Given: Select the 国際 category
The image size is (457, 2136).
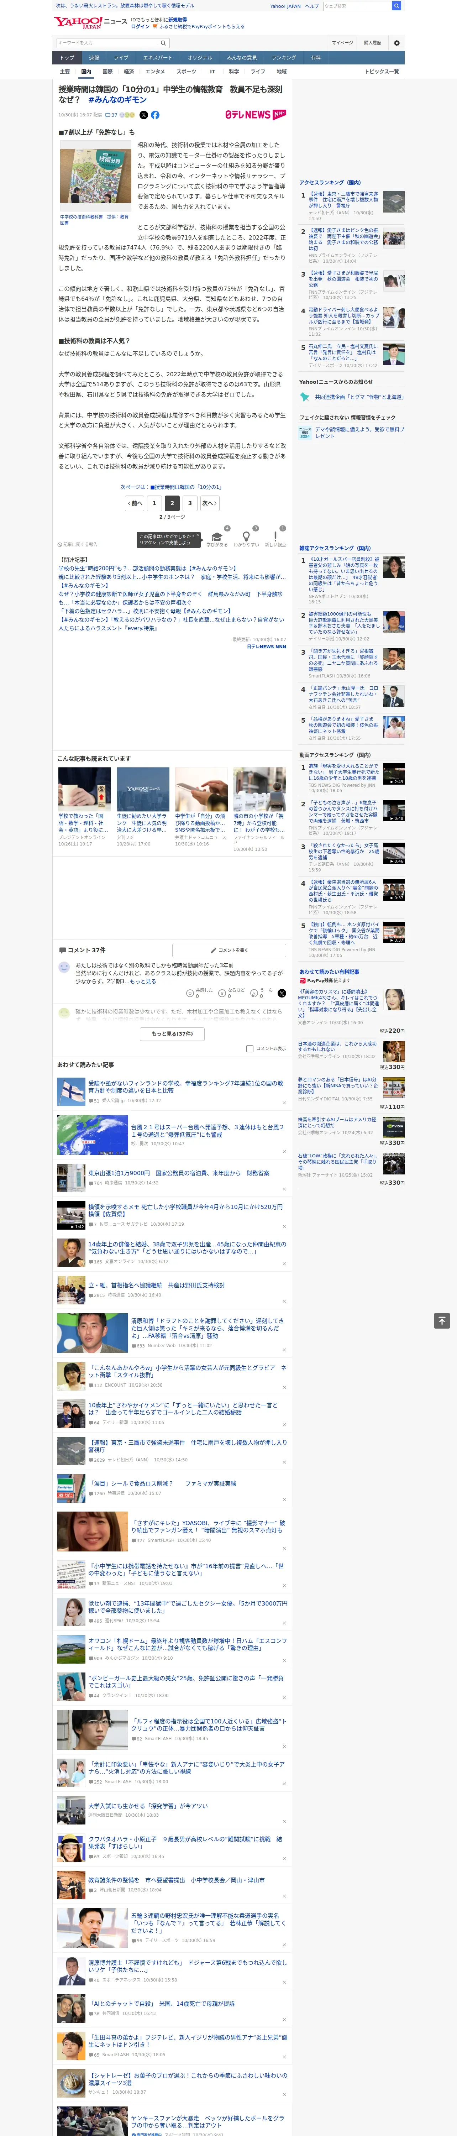Looking at the screenshot, I should tap(107, 71).
